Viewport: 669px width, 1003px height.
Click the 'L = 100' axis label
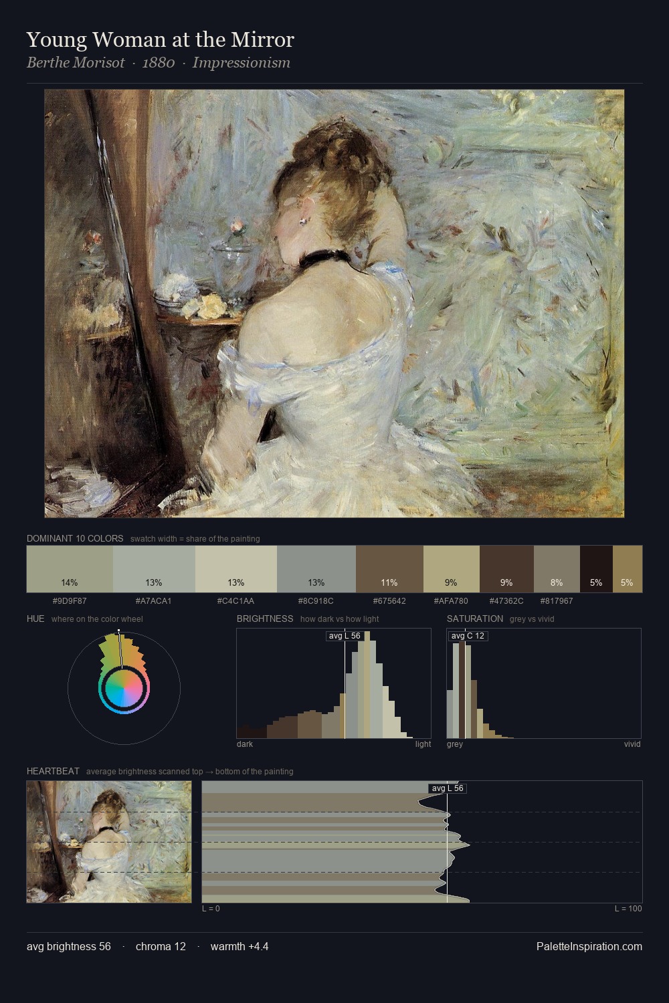coord(628,909)
